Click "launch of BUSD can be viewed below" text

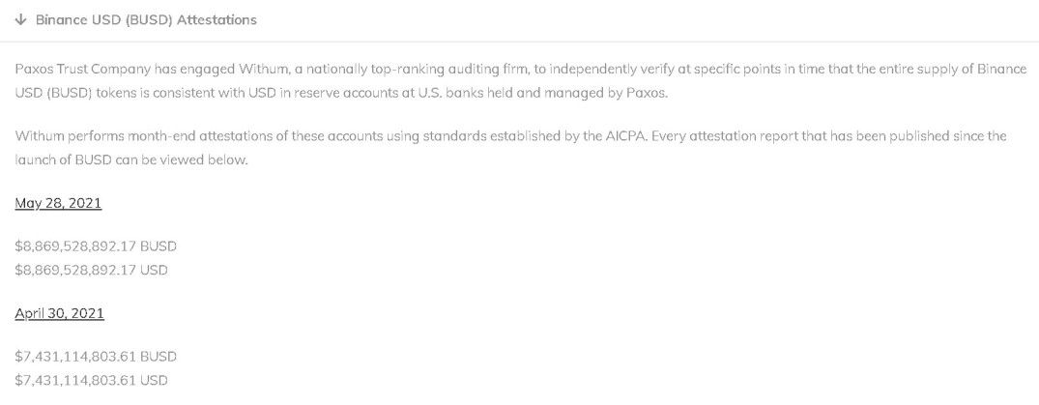[x=131, y=159]
